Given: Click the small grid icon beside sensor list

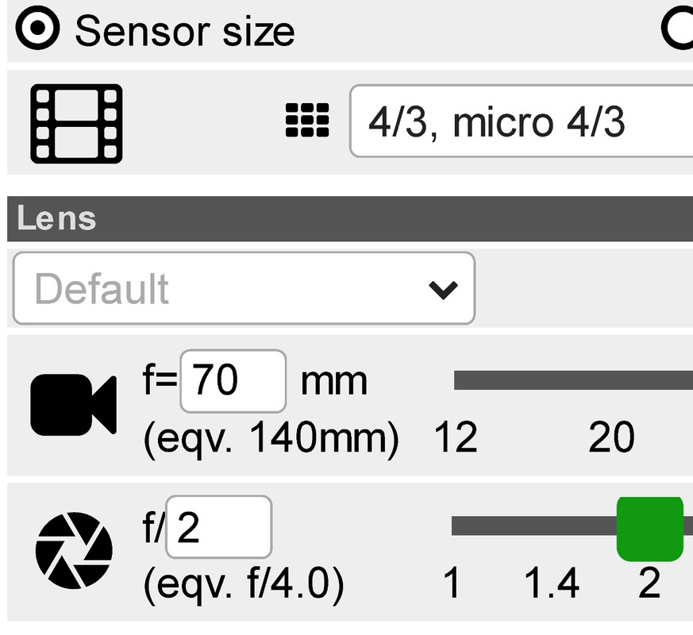Looking at the screenshot, I should tap(307, 120).
